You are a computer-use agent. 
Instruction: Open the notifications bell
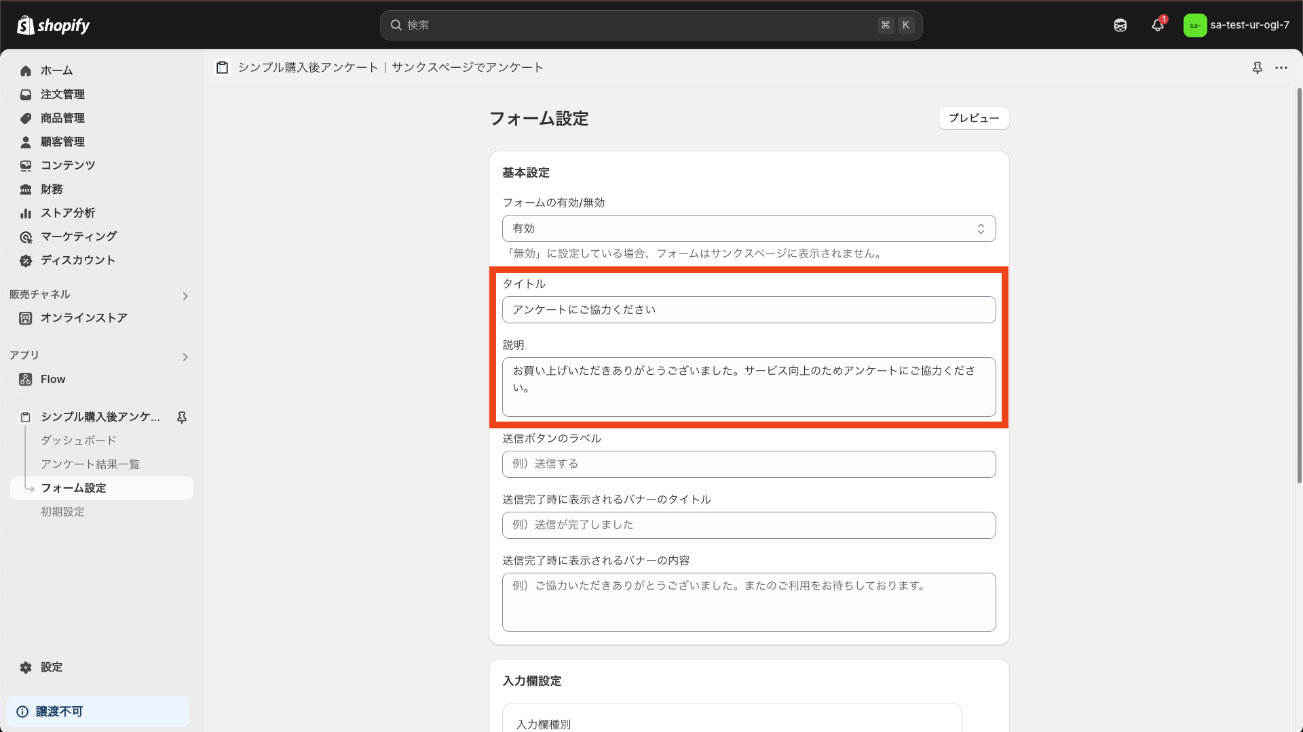(1157, 24)
